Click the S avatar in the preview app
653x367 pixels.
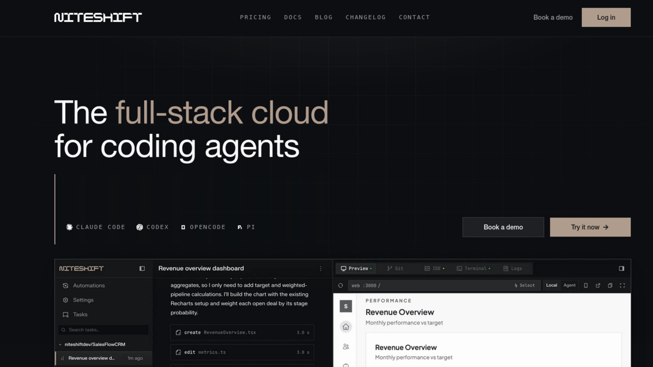(346, 306)
